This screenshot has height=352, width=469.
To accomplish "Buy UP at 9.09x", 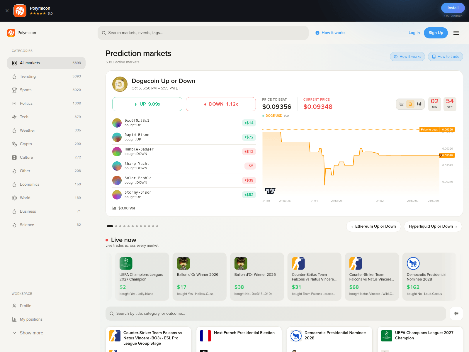I will coord(147,104).
